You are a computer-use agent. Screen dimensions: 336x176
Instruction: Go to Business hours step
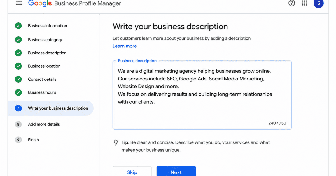tap(42, 92)
